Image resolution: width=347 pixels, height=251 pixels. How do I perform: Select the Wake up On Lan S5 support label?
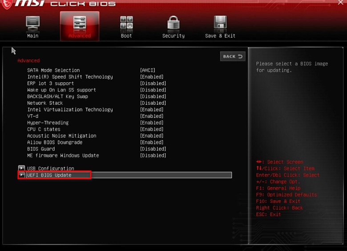tap(61, 90)
